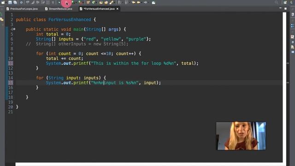Open the Console view icon in right trim
This screenshot has width=295, height=166.
coord(293,52)
